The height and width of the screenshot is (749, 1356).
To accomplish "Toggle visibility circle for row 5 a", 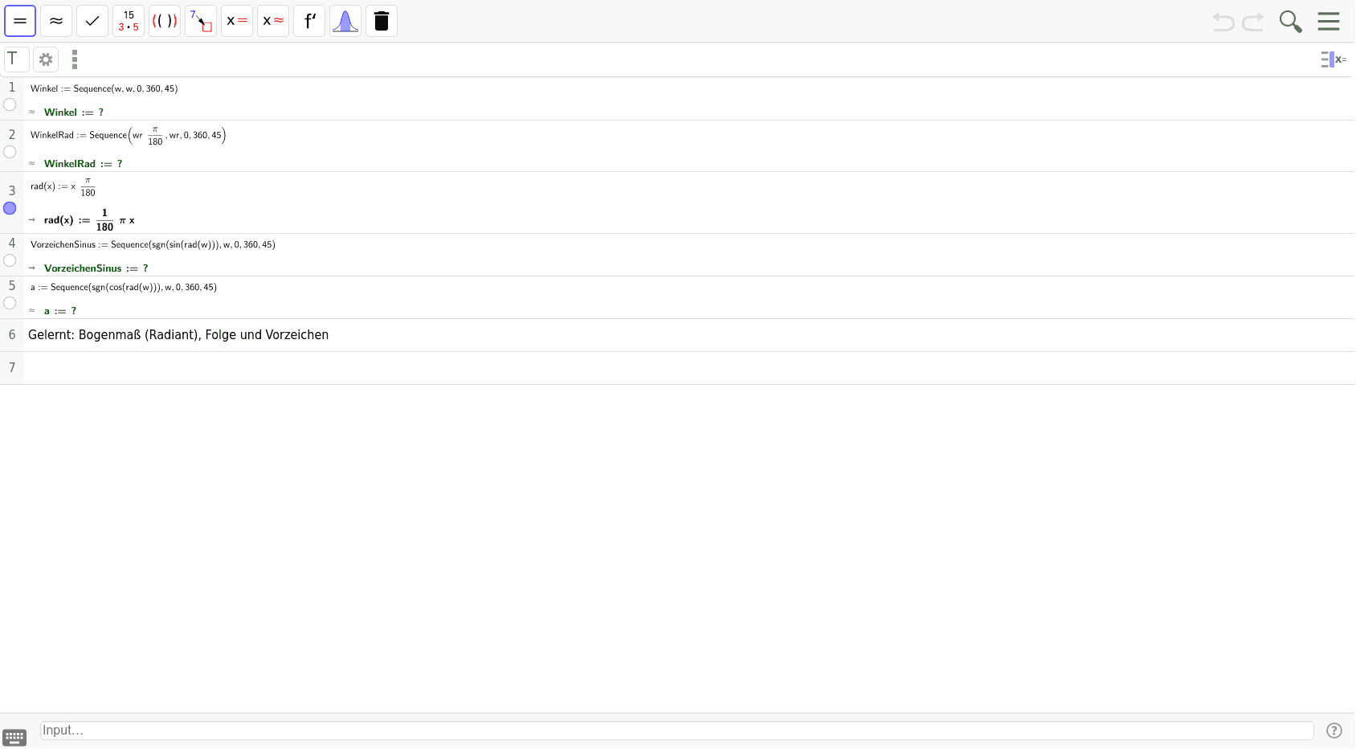I will [10, 303].
